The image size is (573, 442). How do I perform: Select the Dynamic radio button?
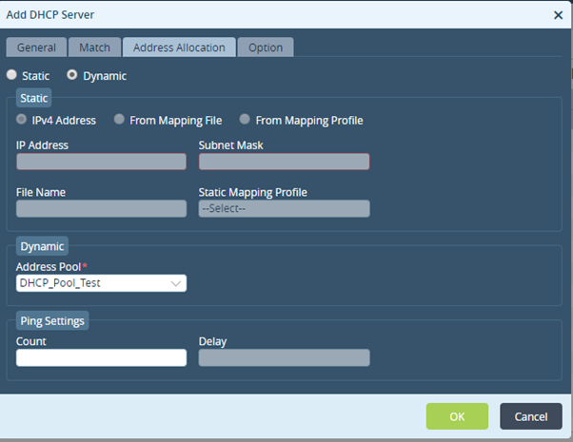(72, 75)
